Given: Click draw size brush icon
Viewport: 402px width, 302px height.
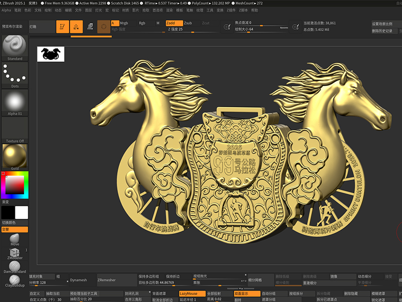Looking at the screenshot, I should click(x=295, y=27).
